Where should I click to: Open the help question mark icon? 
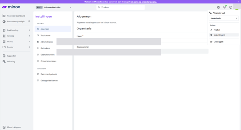231,7
